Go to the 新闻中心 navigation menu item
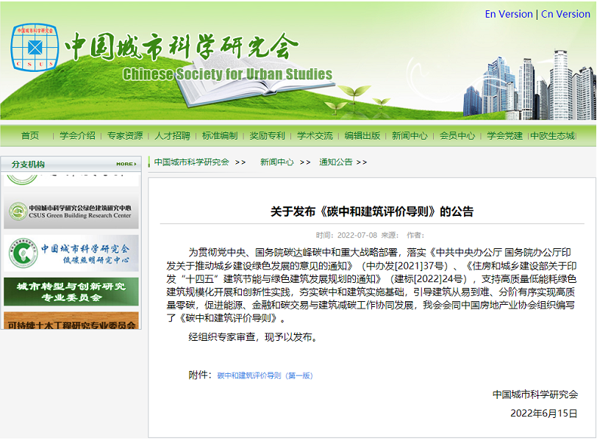This screenshot has height=440, width=597. (x=410, y=135)
